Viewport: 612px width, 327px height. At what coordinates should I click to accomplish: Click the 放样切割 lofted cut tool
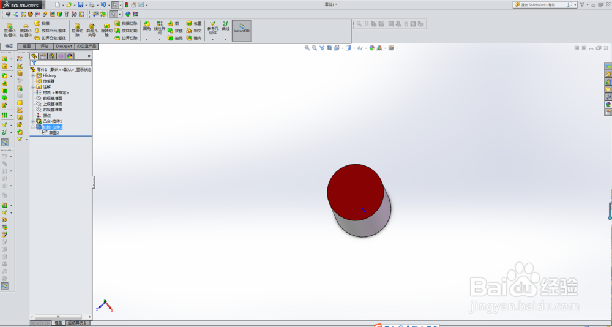tap(126, 31)
